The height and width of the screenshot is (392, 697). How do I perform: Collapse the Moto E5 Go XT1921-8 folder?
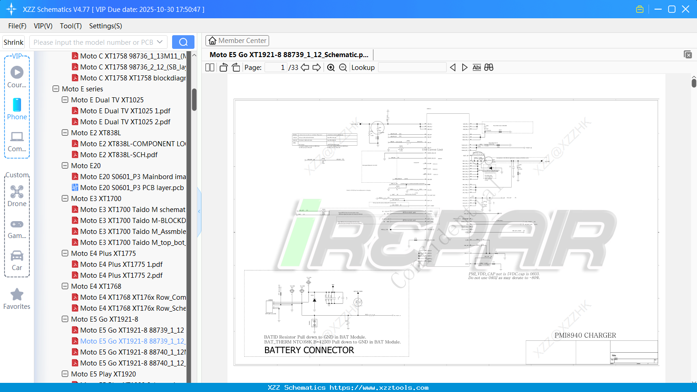[x=65, y=319]
